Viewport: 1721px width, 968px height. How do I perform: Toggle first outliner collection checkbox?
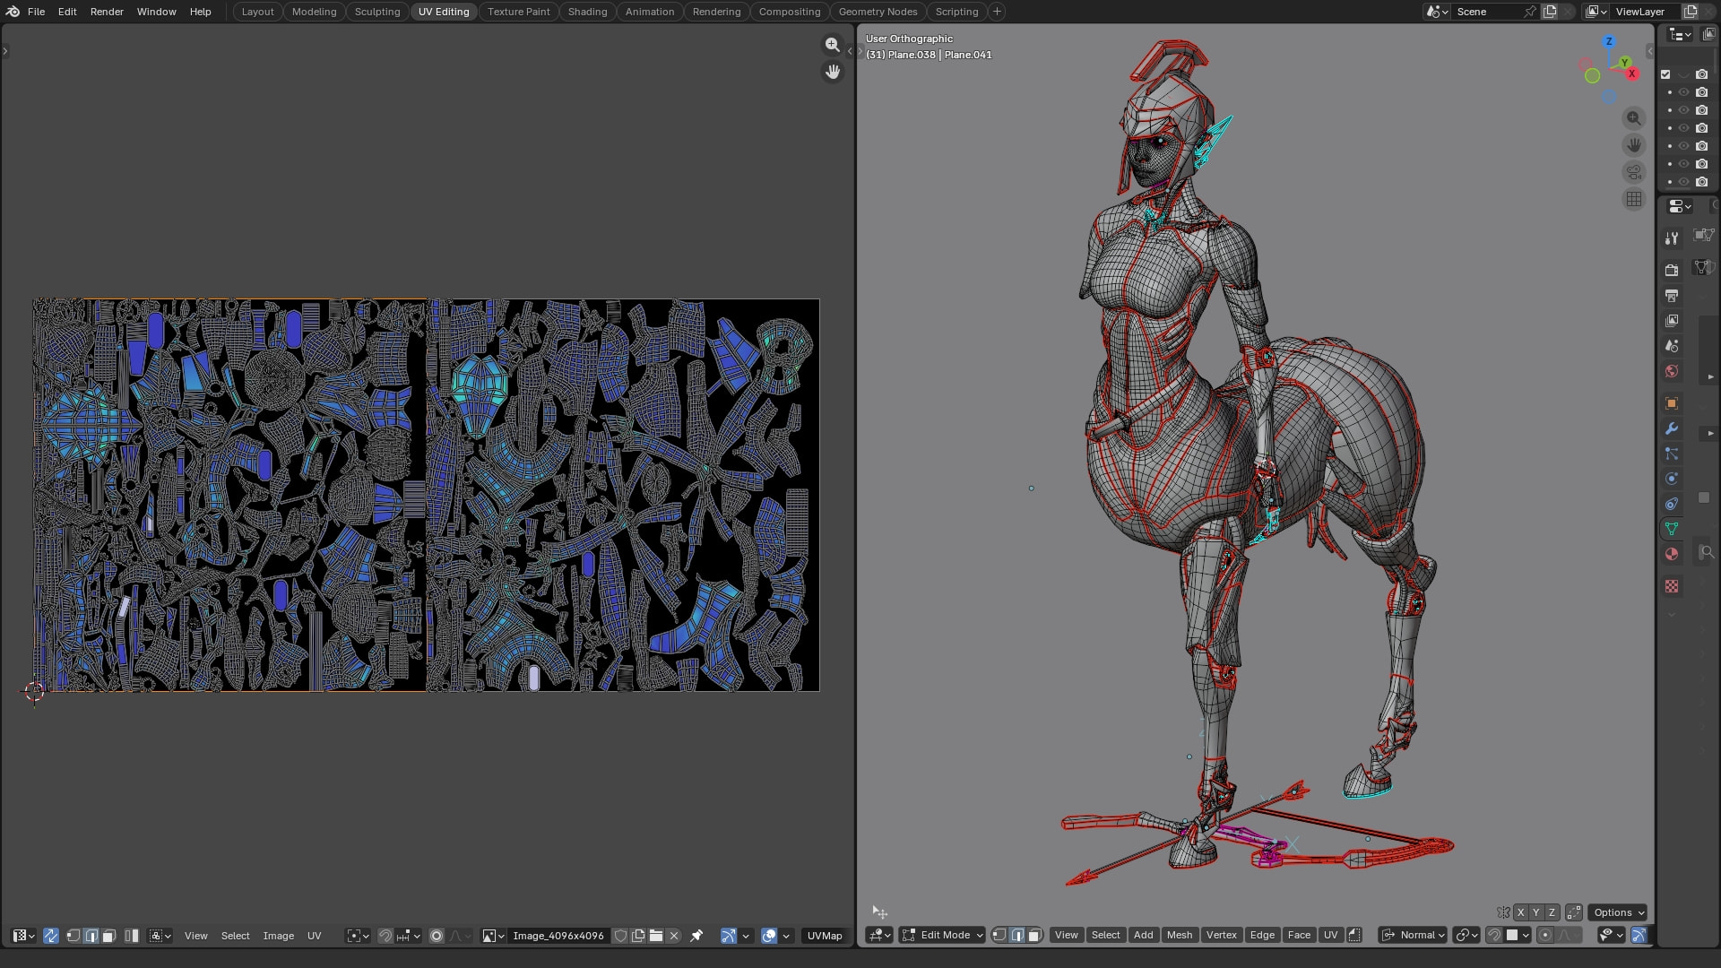(x=1665, y=74)
